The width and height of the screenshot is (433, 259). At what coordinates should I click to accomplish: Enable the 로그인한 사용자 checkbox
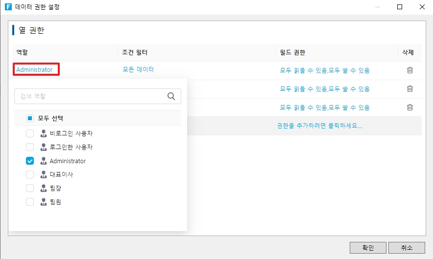pyautogui.click(x=30, y=147)
